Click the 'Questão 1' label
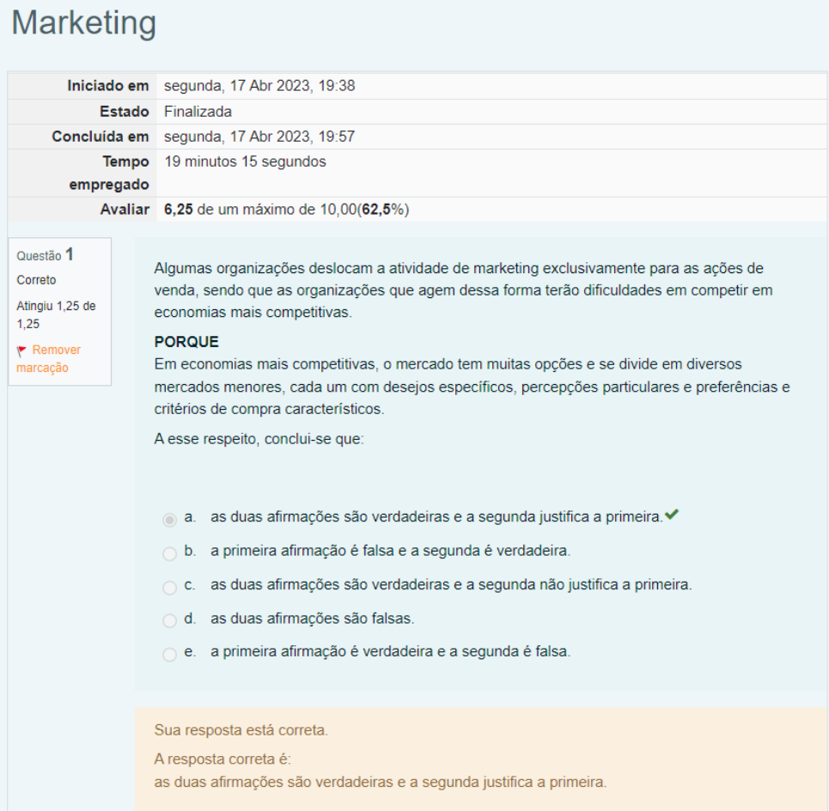This screenshot has height=811, width=829. click(x=45, y=254)
